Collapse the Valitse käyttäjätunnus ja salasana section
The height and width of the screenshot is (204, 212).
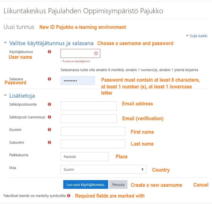pos(5,43)
